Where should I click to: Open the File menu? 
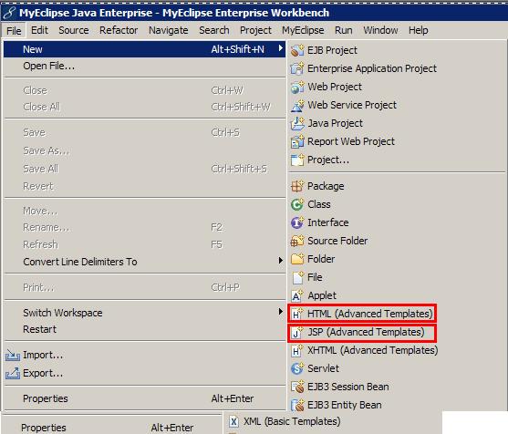[x=14, y=31]
